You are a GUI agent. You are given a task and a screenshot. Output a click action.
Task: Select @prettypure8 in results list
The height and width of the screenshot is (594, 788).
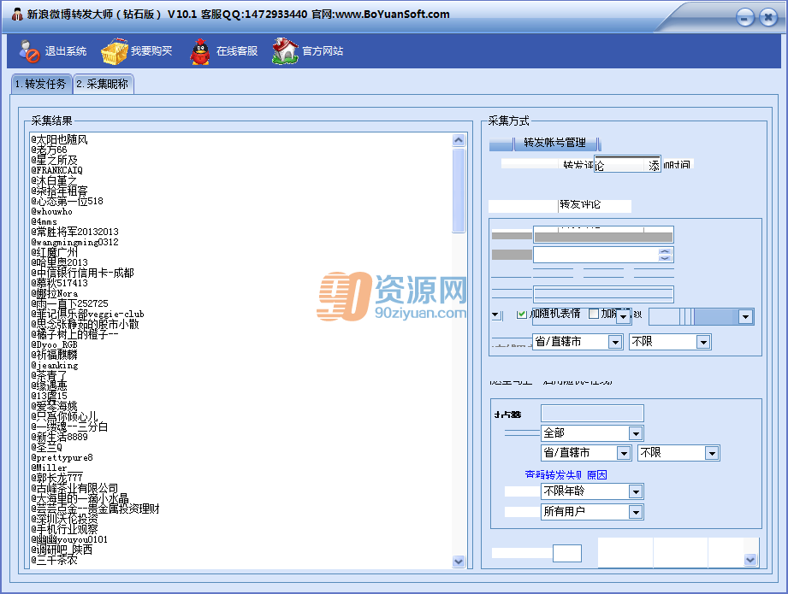point(62,457)
